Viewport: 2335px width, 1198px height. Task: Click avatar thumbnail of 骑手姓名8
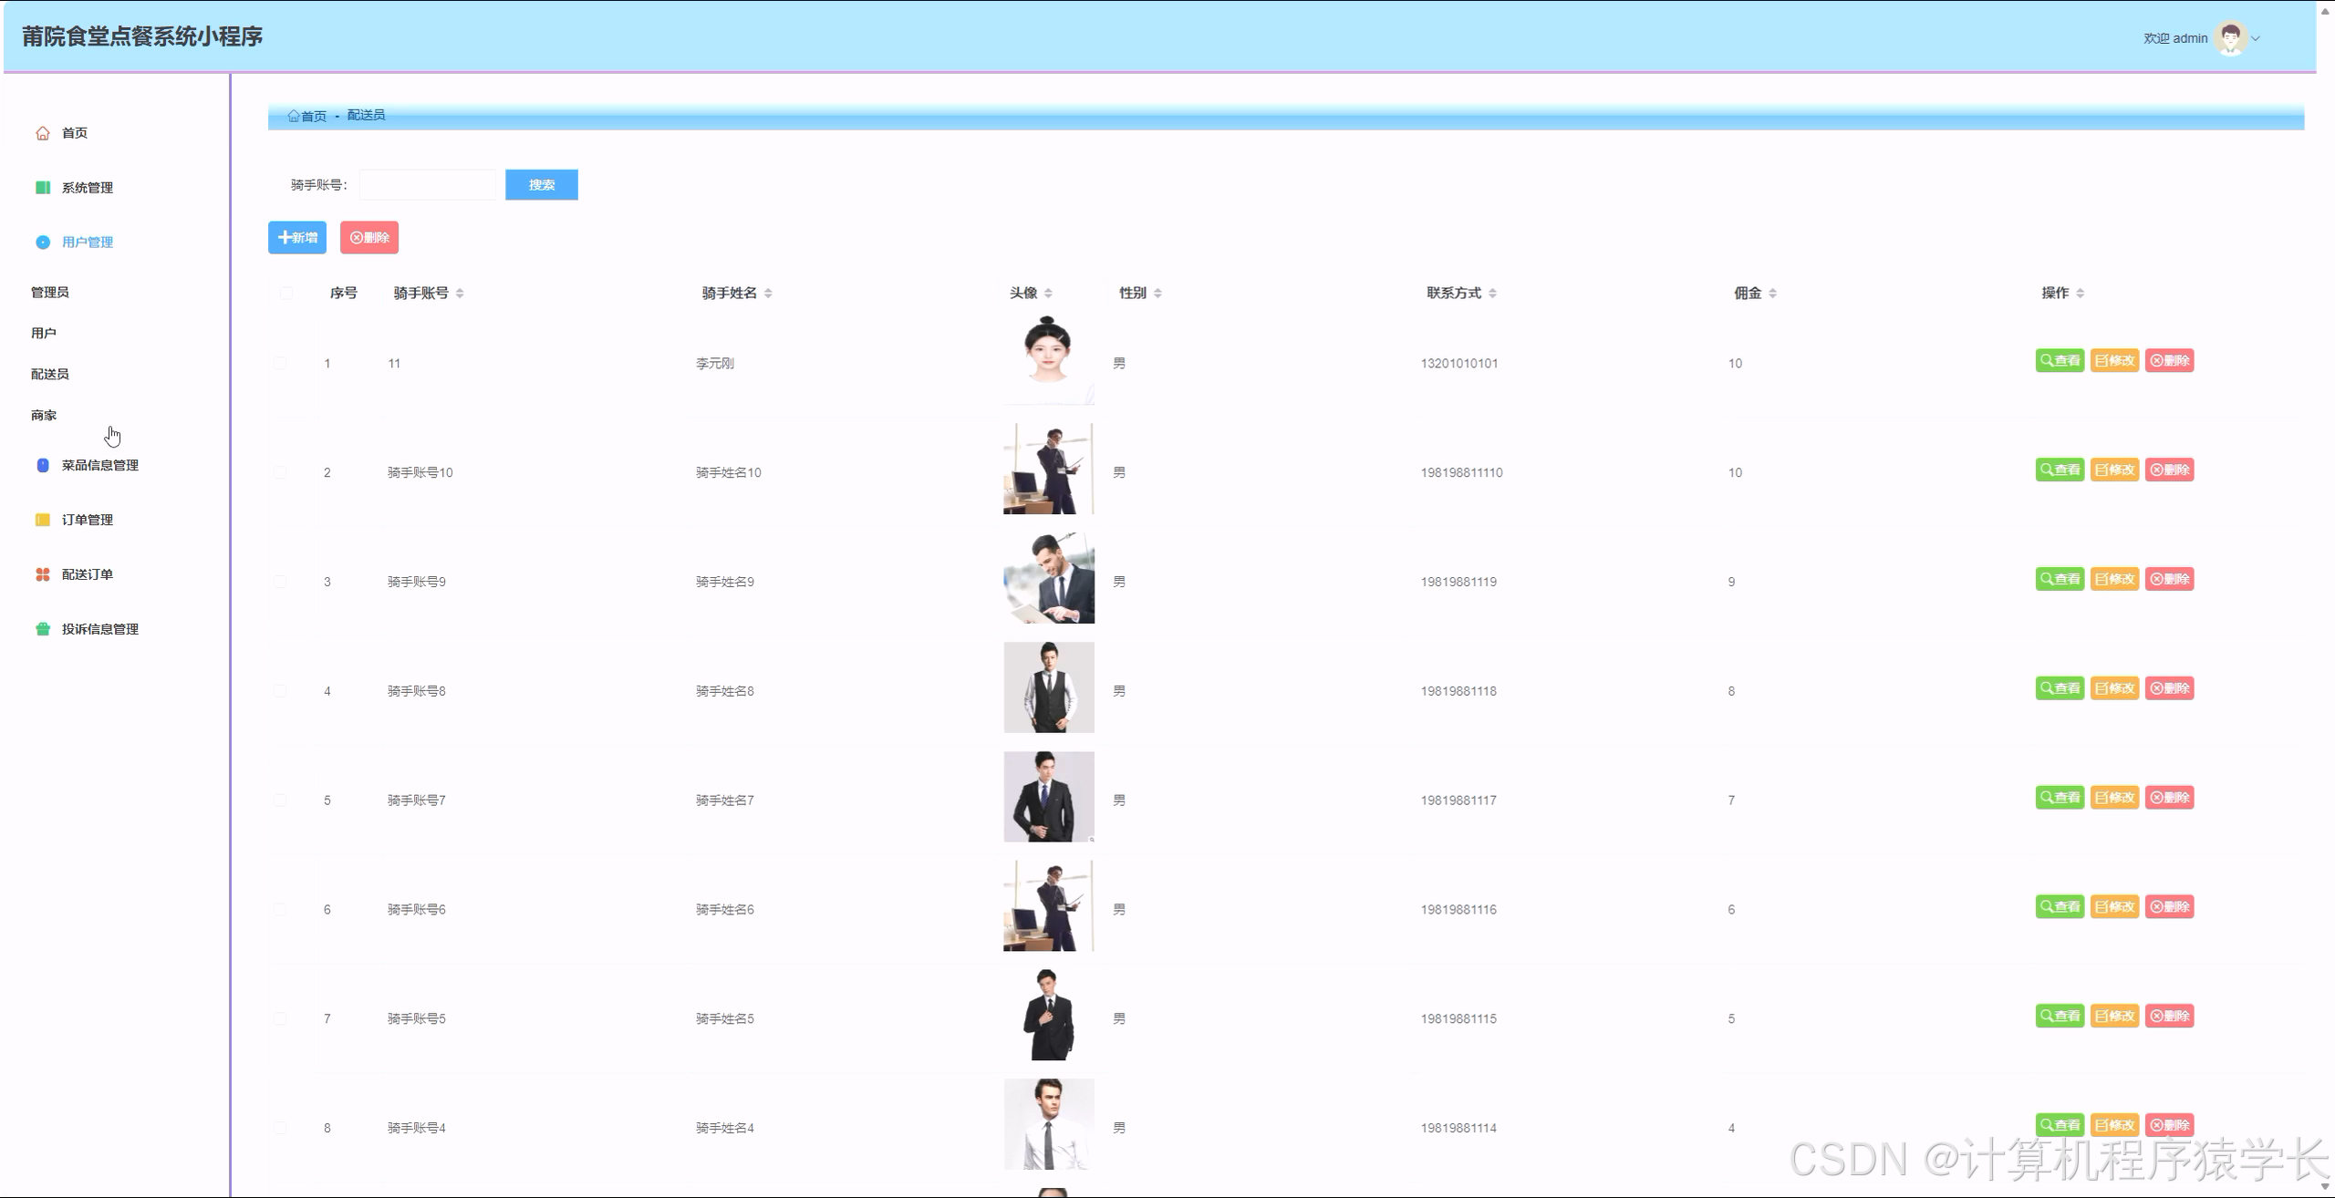(x=1048, y=687)
